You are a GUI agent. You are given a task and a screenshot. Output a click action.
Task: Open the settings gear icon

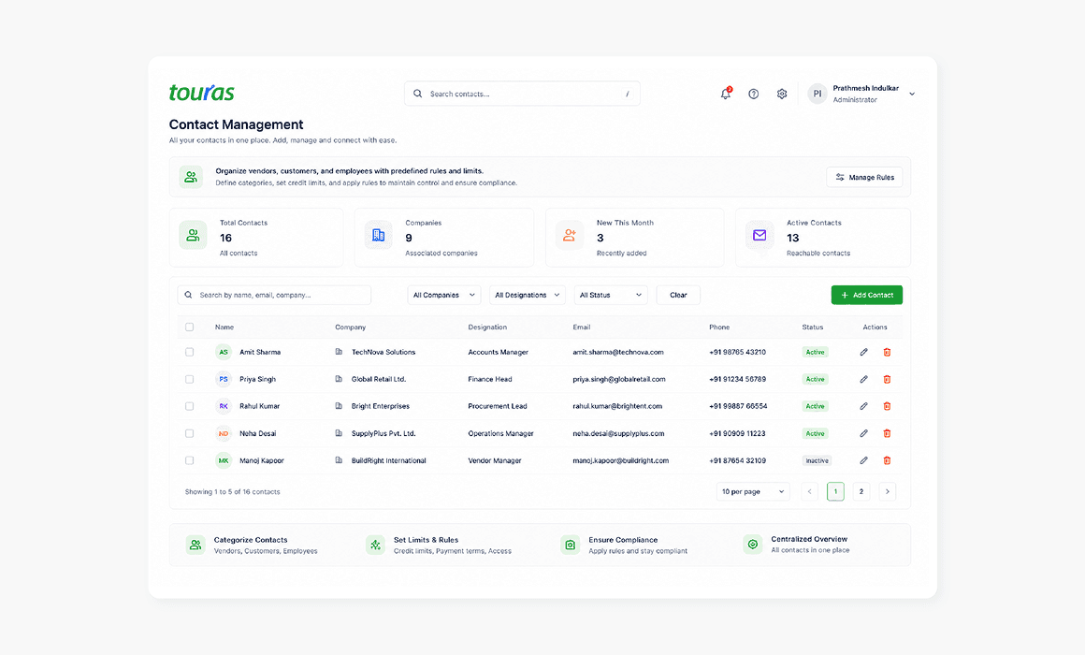pyautogui.click(x=782, y=94)
